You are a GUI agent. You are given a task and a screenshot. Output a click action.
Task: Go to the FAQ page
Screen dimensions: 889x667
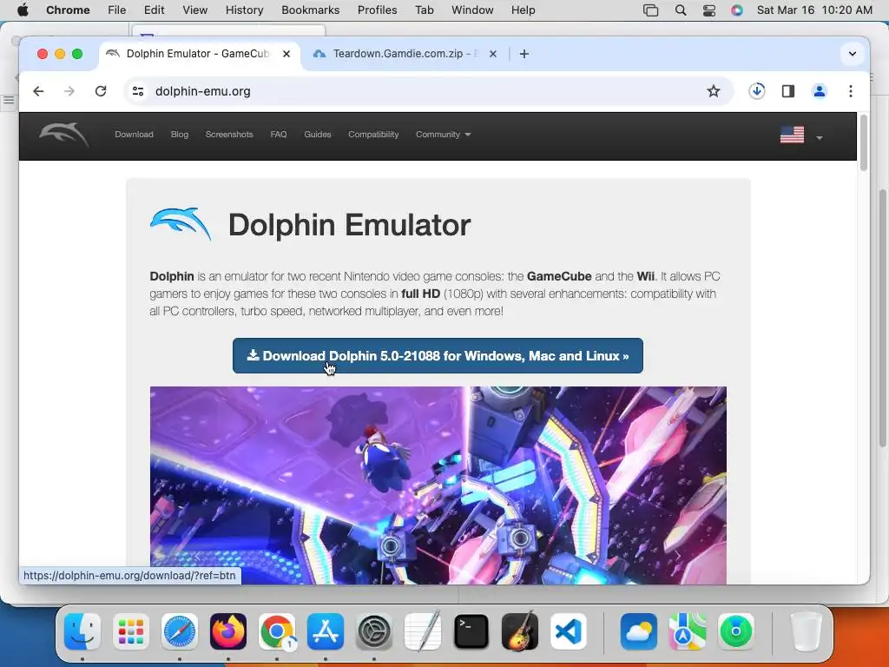click(x=279, y=135)
